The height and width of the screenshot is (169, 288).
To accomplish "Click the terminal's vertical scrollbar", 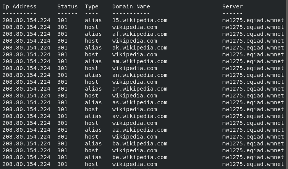I will pos(287,84).
